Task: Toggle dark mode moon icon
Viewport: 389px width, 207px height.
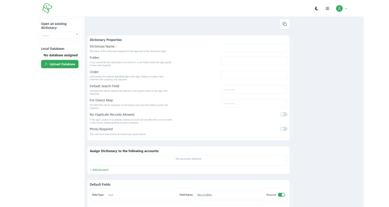Action: click(316, 8)
